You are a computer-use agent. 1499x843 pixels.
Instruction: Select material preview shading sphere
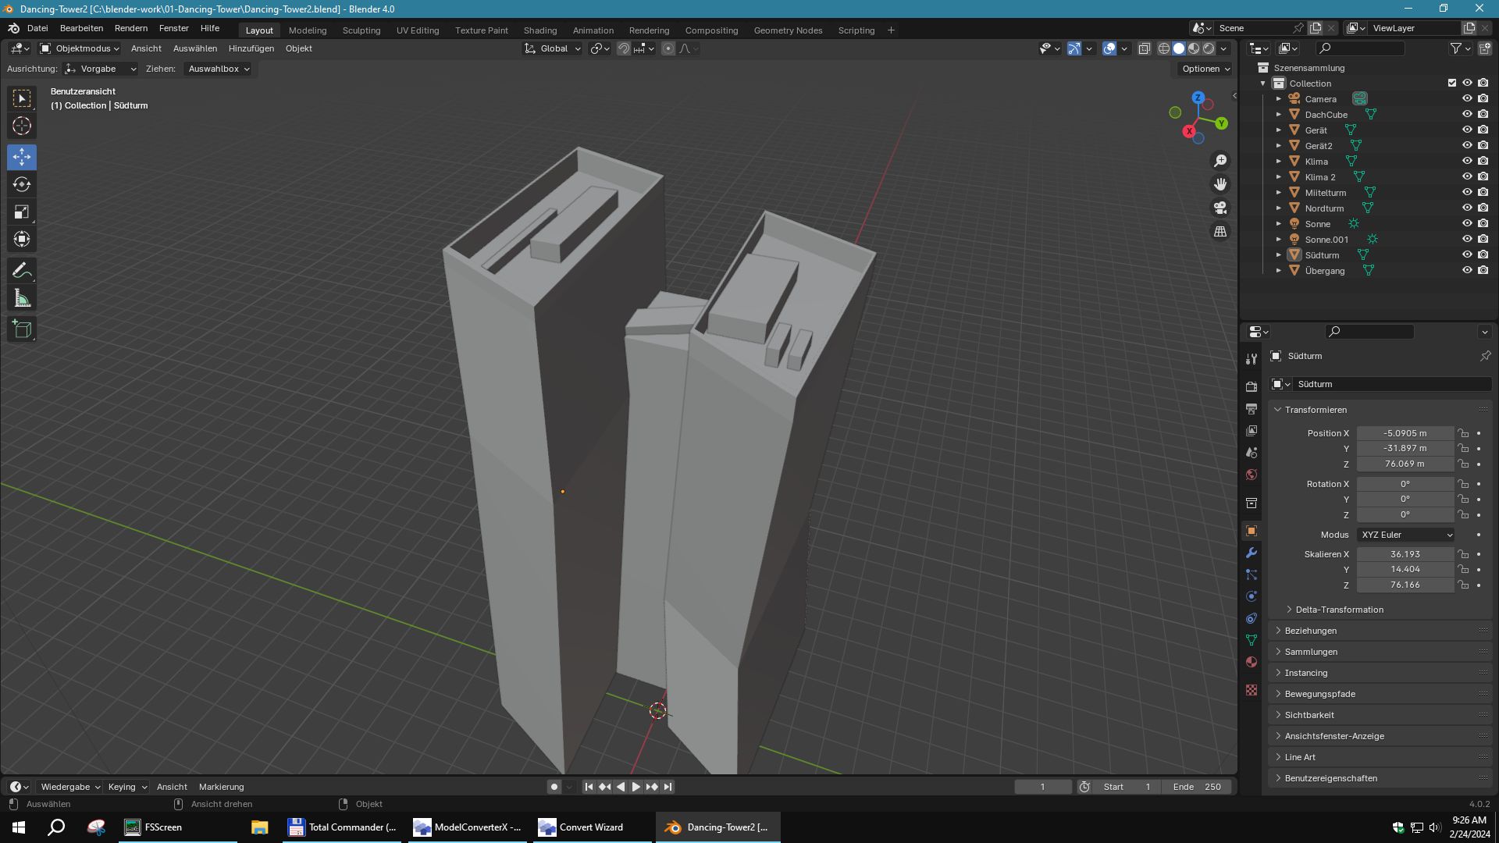point(1194,48)
